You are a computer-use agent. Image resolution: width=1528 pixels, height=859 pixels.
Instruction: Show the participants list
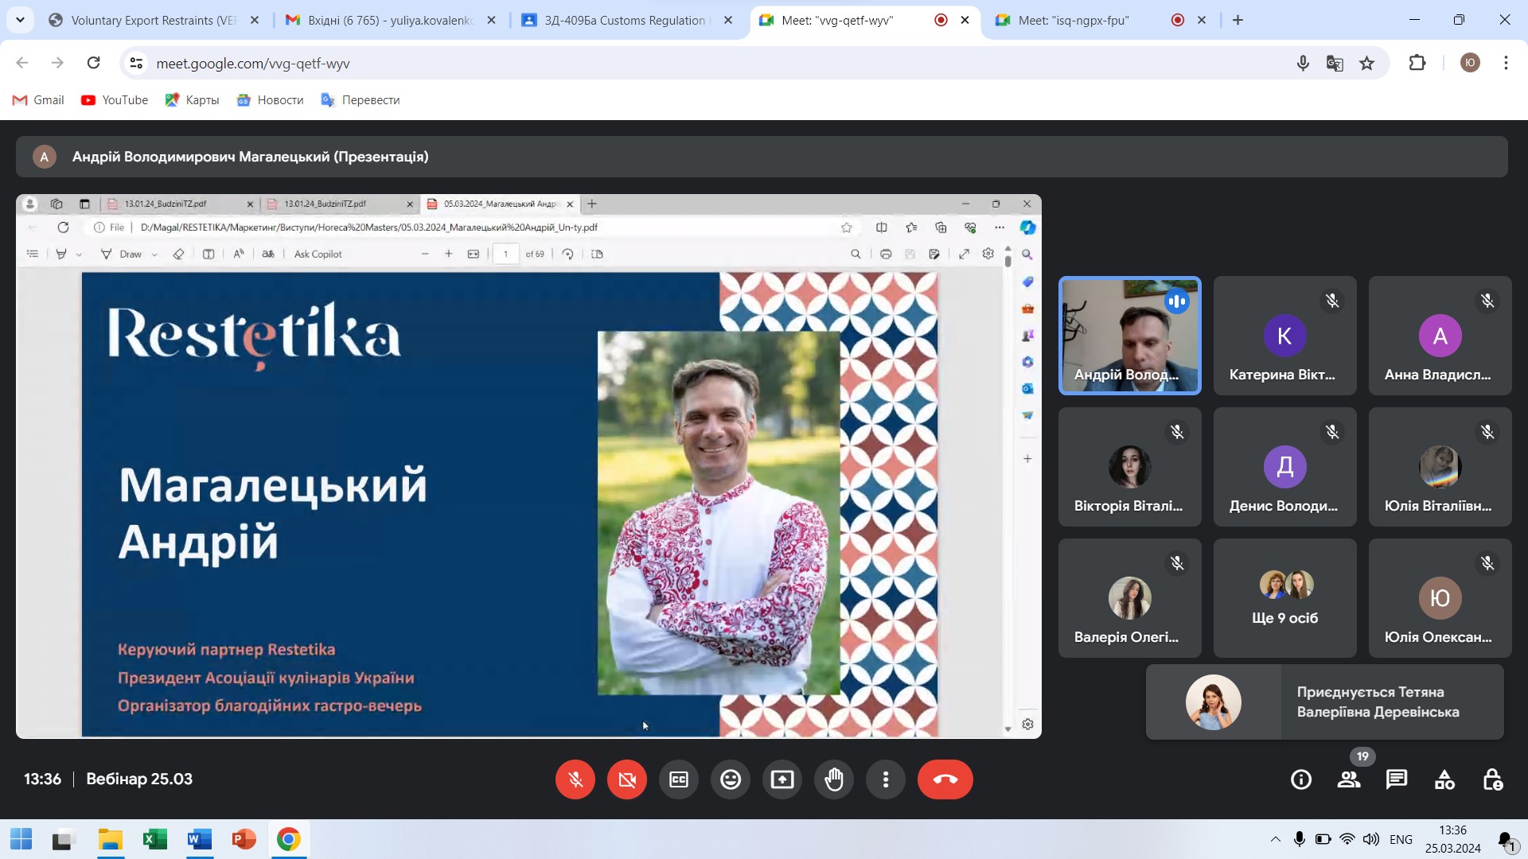click(1348, 779)
